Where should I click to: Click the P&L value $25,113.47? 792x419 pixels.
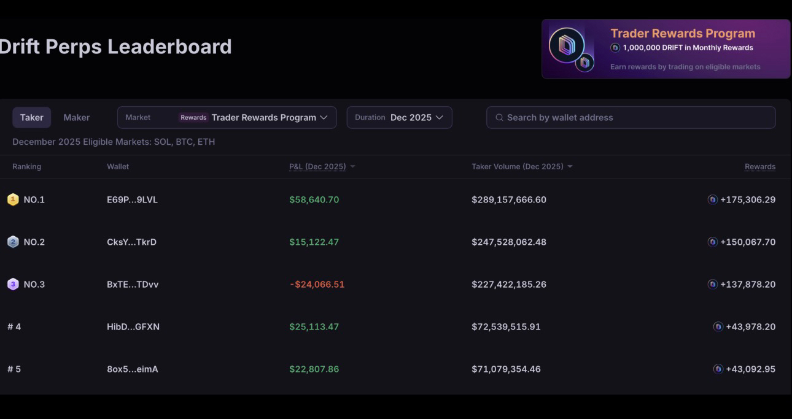[x=314, y=326]
